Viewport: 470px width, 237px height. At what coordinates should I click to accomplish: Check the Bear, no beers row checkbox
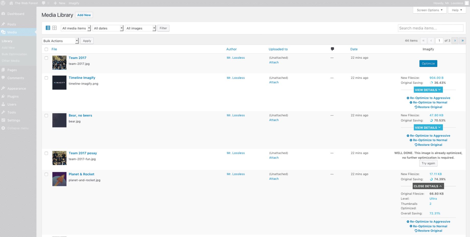tap(46, 115)
